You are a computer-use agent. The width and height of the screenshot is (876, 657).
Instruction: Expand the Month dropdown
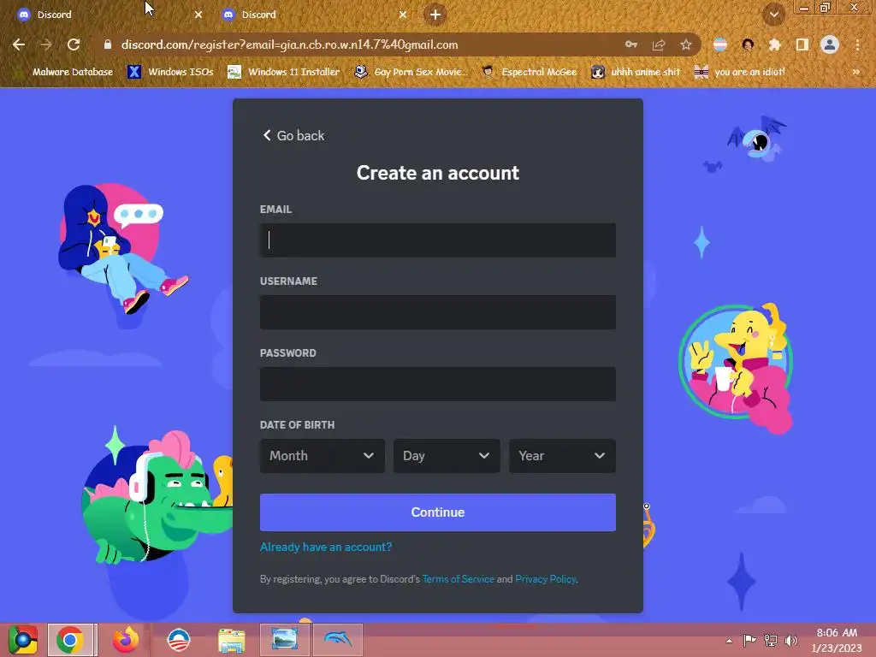click(323, 456)
